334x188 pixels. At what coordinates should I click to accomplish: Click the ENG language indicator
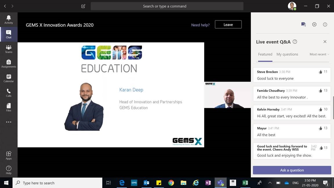295,183
